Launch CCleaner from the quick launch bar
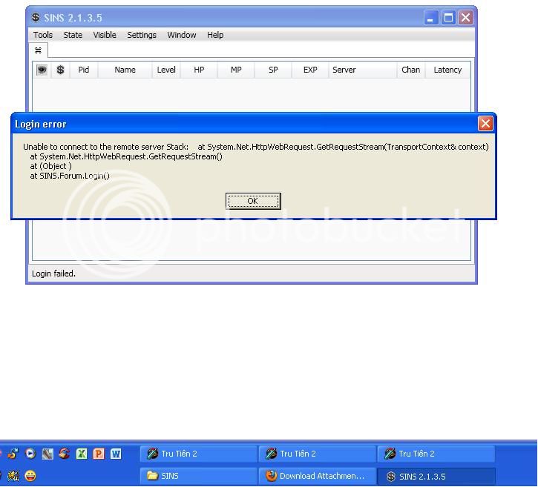This screenshot has width=538, height=487. coord(64,454)
